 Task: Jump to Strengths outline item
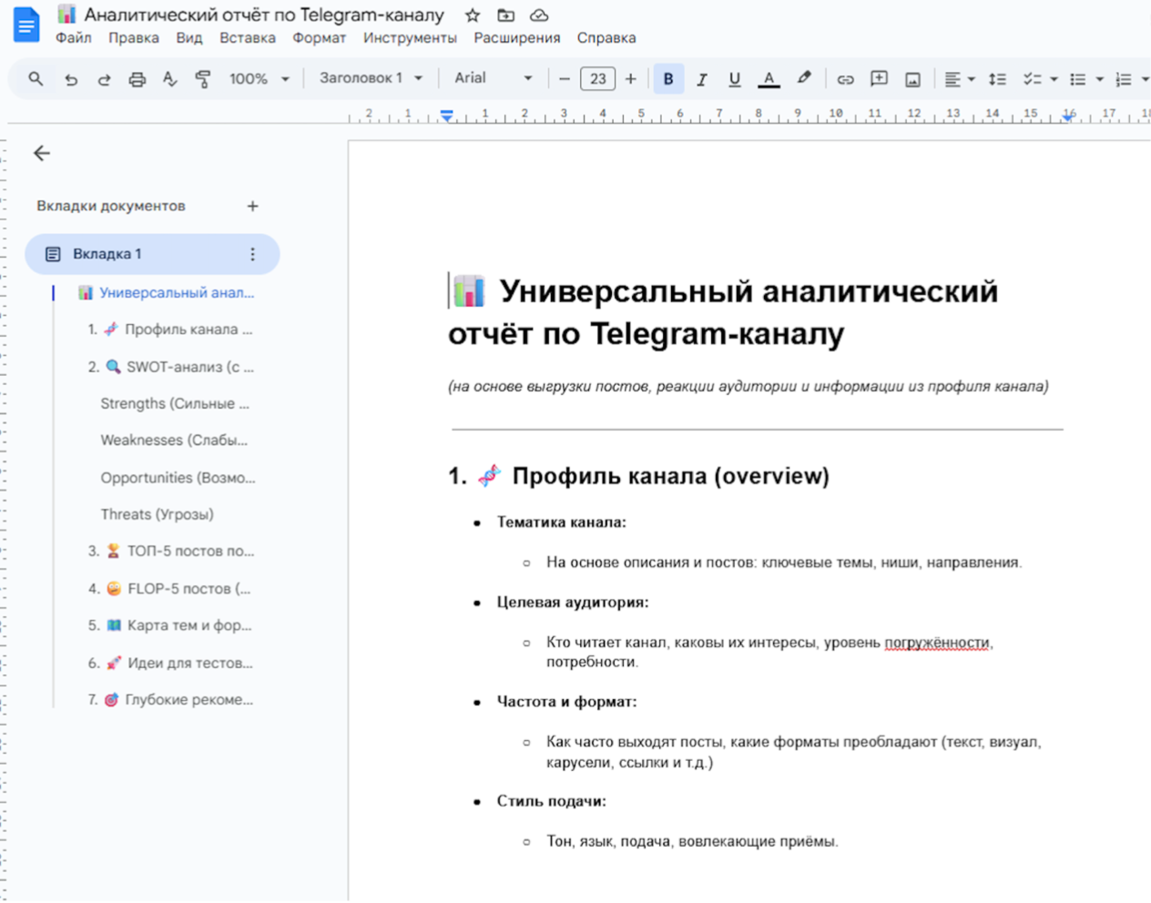click(x=175, y=403)
